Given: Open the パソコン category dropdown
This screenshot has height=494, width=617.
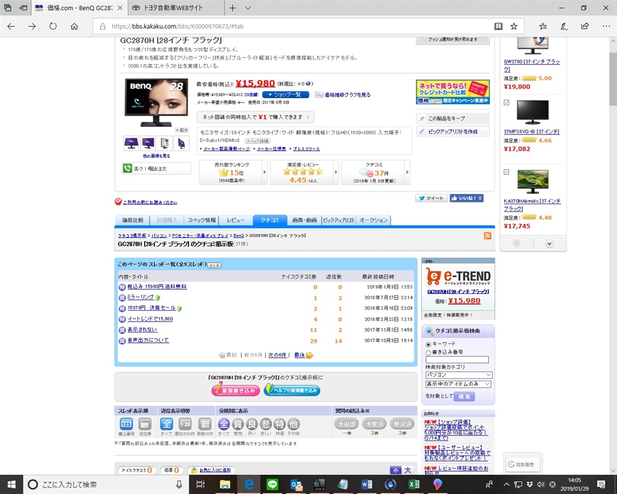Looking at the screenshot, I should pyautogui.click(x=459, y=375).
